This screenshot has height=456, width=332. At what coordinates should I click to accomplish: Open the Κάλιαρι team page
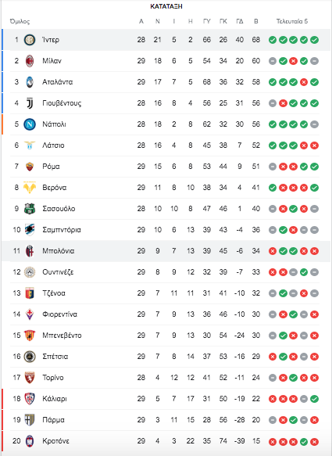55,399
